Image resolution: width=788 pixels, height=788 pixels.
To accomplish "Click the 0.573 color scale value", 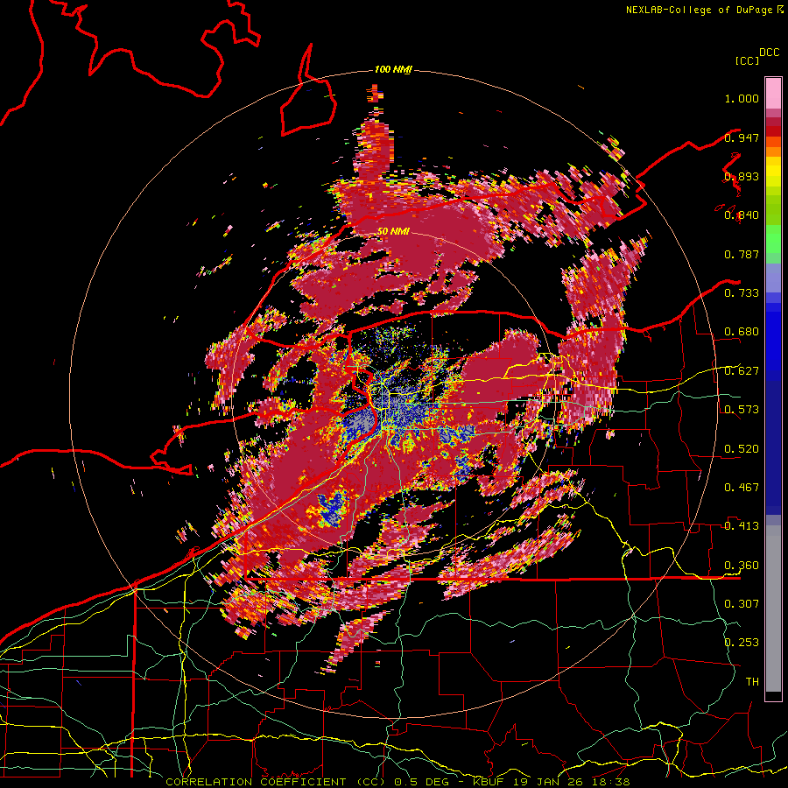I will coord(742,410).
